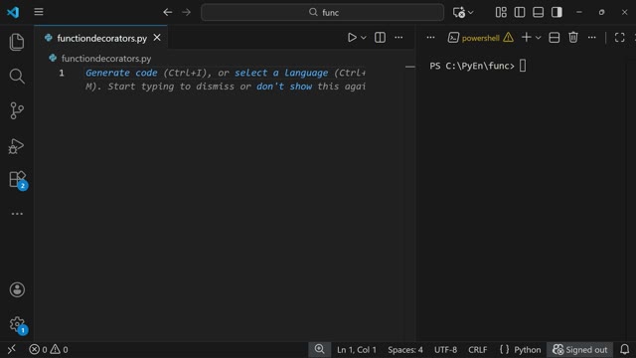Image resolution: width=636 pixels, height=358 pixels.
Task: Click the select a language link
Action: click(281, 73)
